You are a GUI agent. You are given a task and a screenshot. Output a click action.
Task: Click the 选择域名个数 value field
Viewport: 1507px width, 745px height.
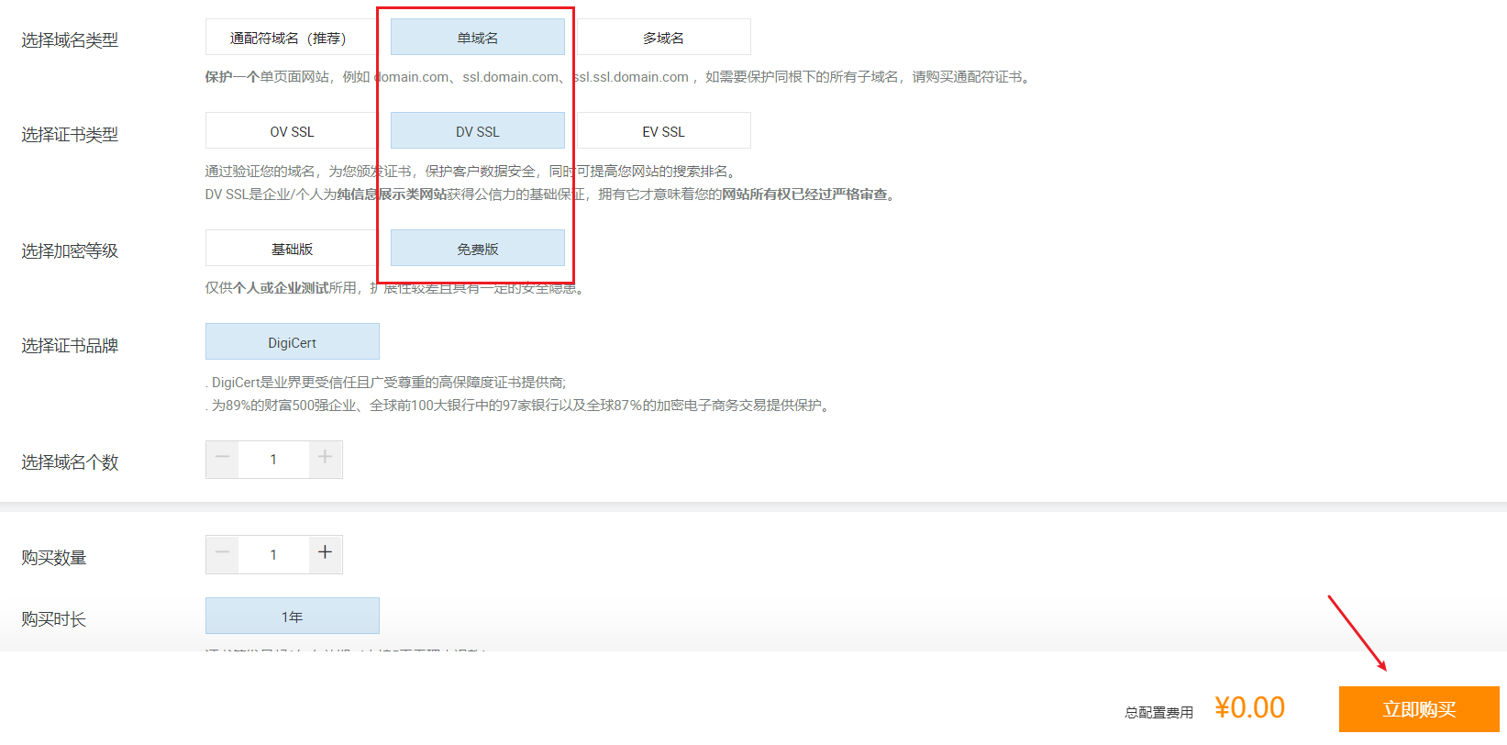point(273,460)
